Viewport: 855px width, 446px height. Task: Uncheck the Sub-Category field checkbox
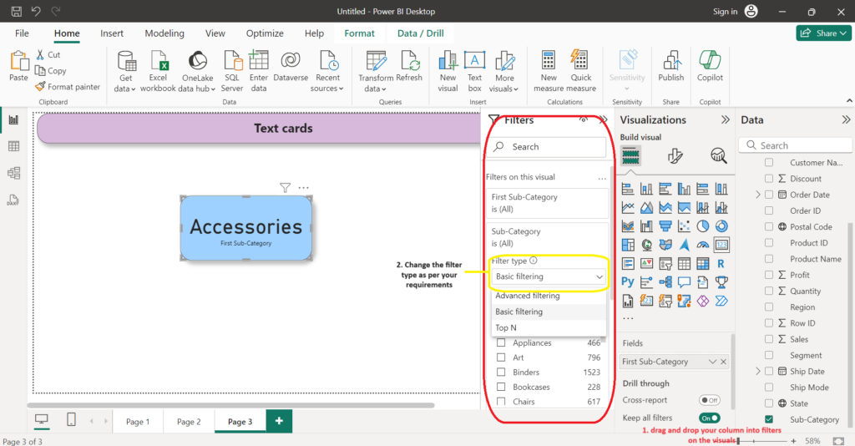pos(769,419)
